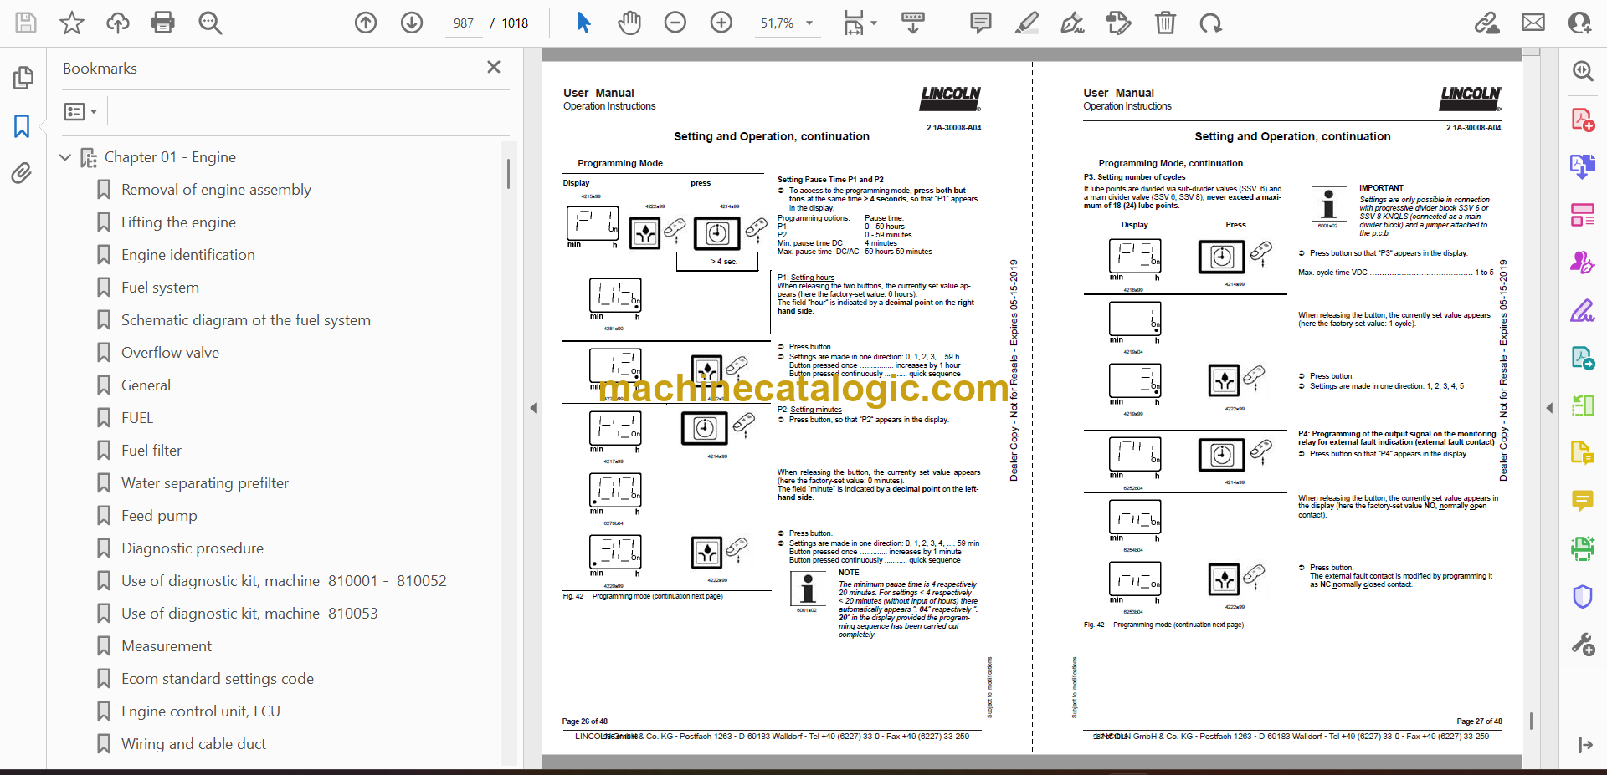Click the page number field 987

click(x=464, y=23)
